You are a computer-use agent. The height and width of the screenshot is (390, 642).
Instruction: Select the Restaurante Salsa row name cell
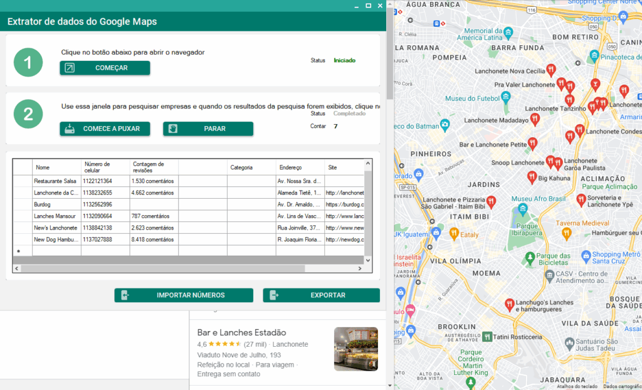56,181
